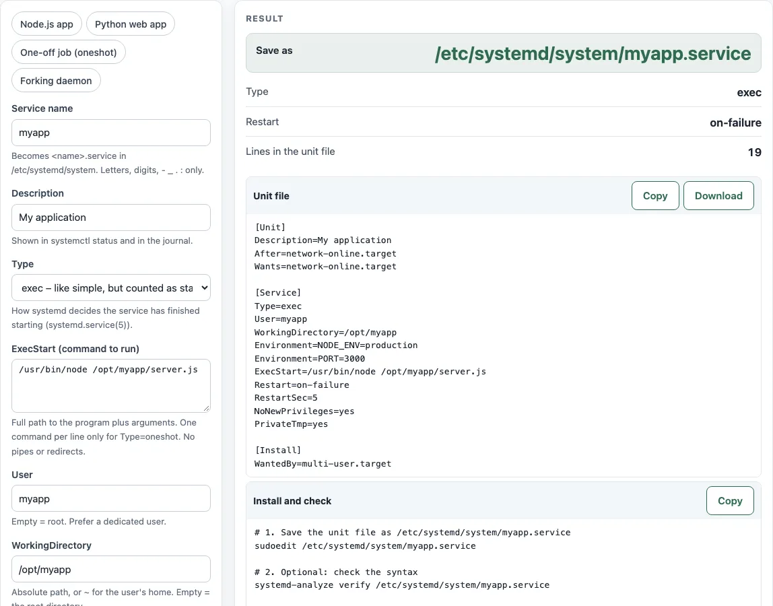Edit the Service name field
This screenshot has width=773, height=606.
[x=111, y=133]
